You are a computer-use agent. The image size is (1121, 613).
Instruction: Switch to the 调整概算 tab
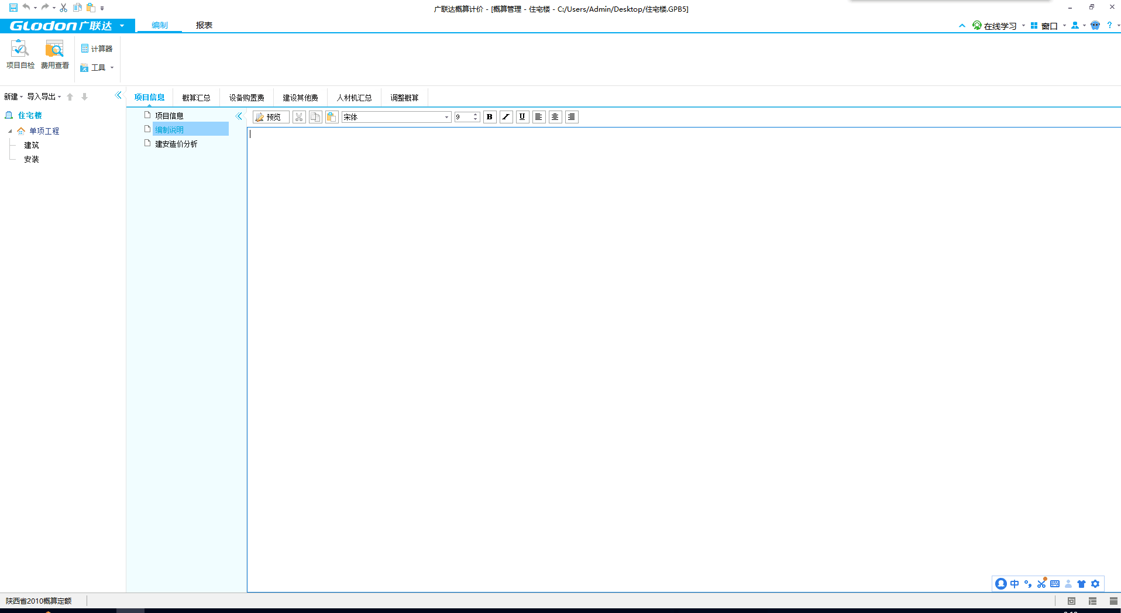pos(404,98)
